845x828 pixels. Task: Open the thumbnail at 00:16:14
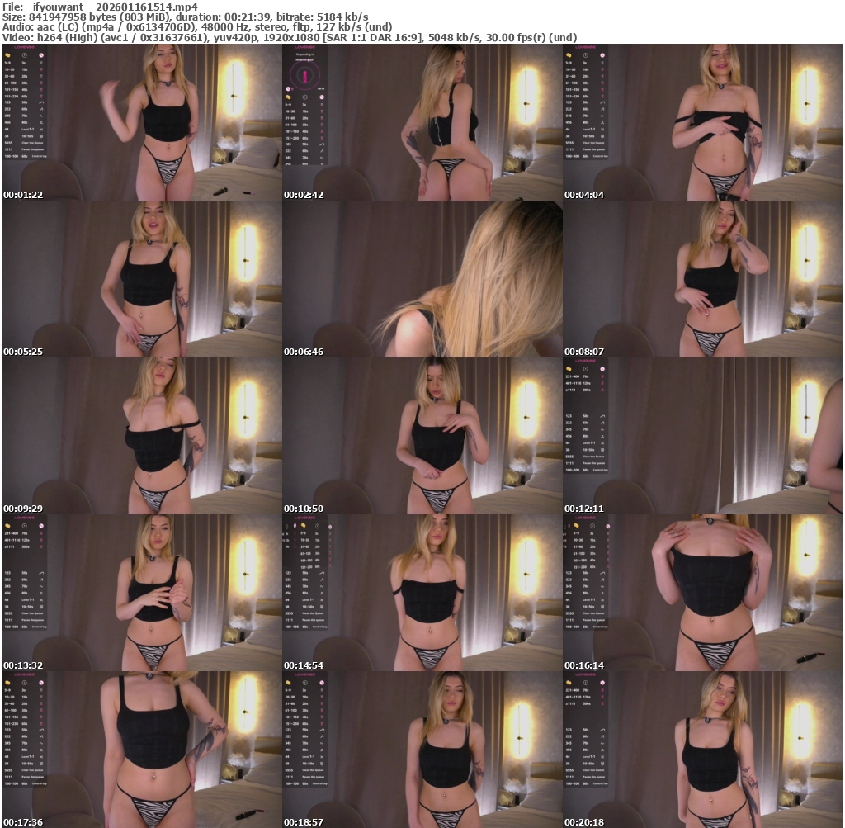click(x=702, y=592)
